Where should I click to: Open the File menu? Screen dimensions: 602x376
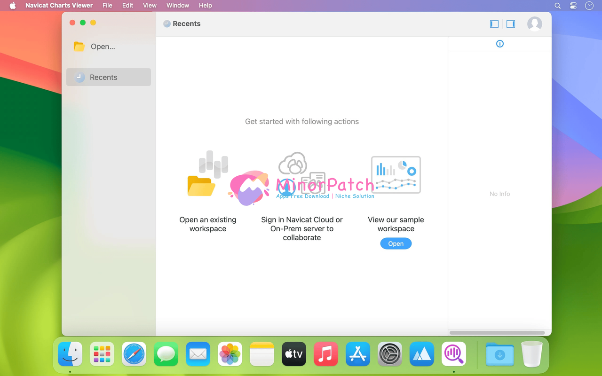(107, 6)
